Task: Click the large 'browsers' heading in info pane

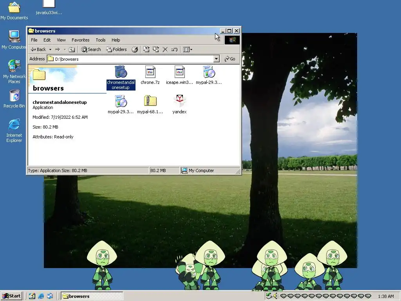Action: click(x=48, y=88)
